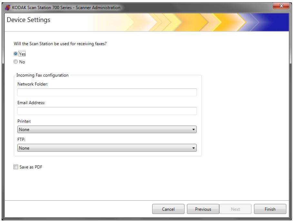Click the 'FTP:' label

[x=21, y=139]
